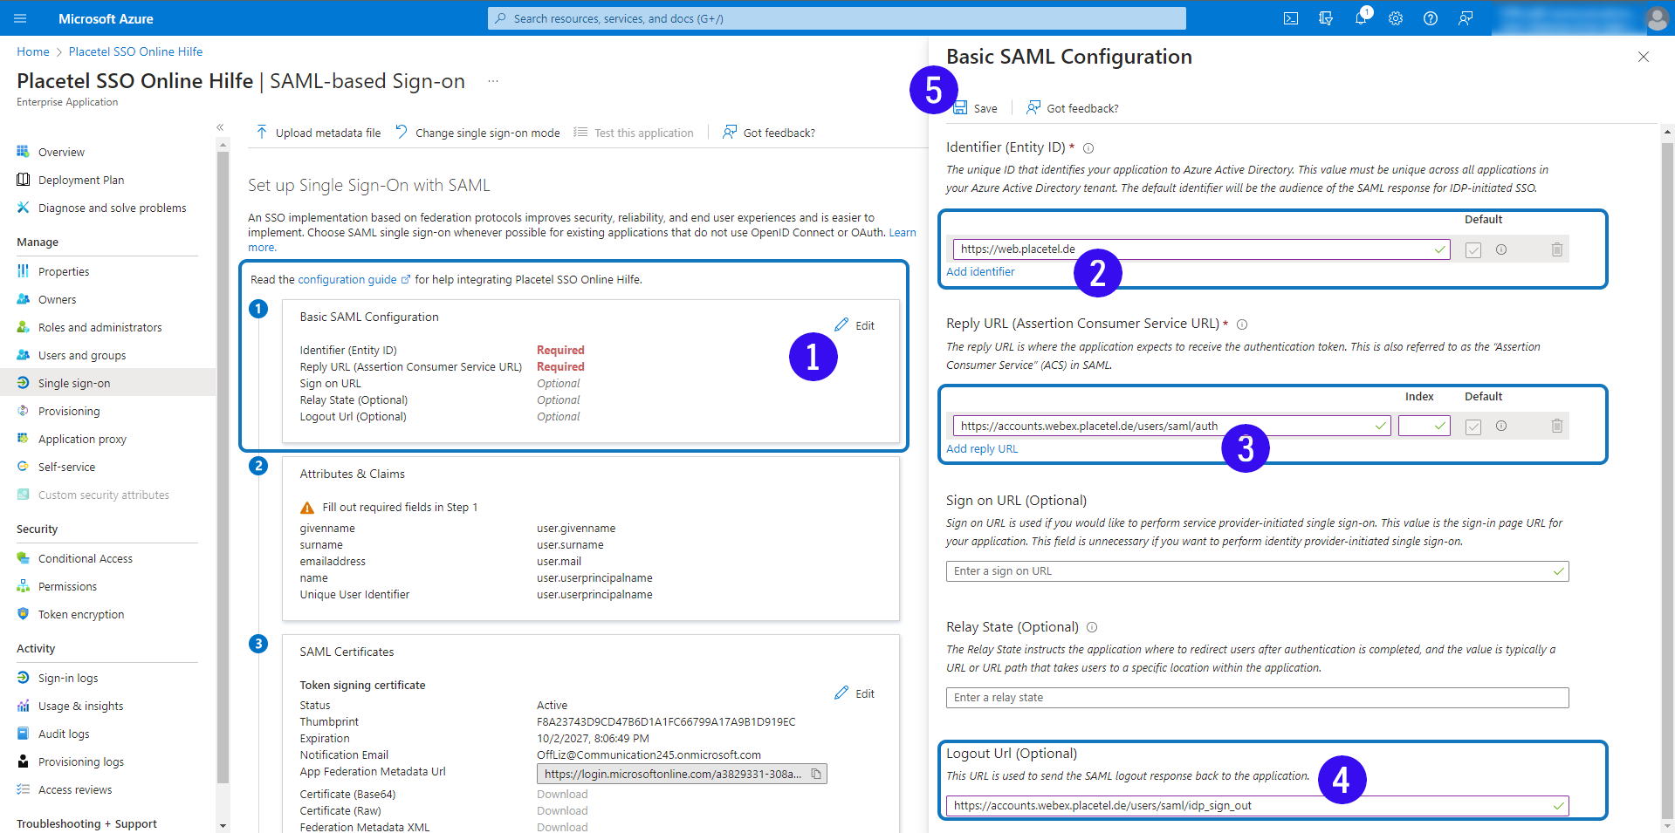Open the Directories and subscriptions filter icon
1675x833 pixels.
pyautogui.click(x=1326, y=18)
